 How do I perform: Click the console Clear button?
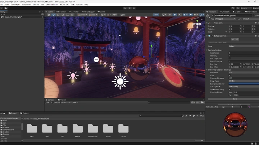(47, 103)
